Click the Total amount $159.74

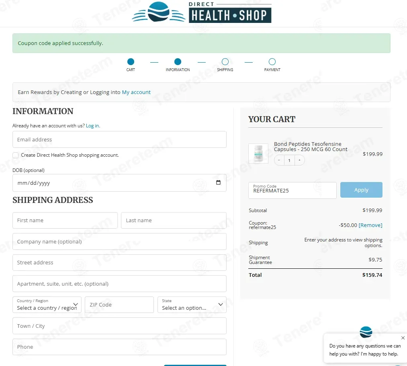pyautogui.click(x=372, y=275)
